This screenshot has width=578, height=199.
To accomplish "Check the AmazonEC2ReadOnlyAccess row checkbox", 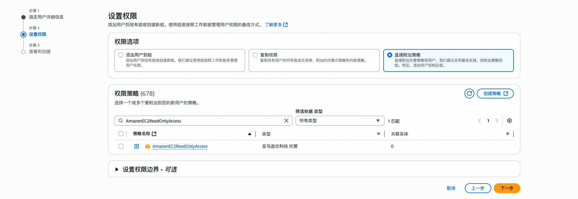I will coord(121,146).
